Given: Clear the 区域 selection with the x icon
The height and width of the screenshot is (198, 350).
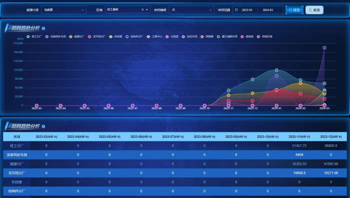Looking at the screenshot, I should click(142, 10).
